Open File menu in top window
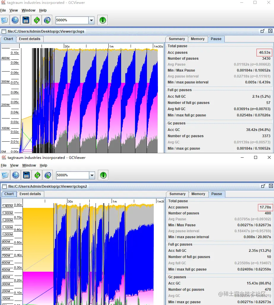The height and width of the screenshot is (305, 274). pyautogui.click(x=3, y=10)
